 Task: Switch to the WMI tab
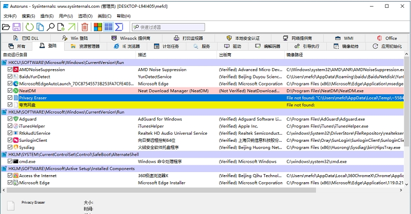[344, 38]
